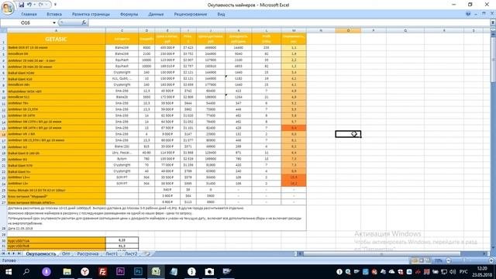
Task: Go to previous sheet tab arrow
Action: coord(9,253)
